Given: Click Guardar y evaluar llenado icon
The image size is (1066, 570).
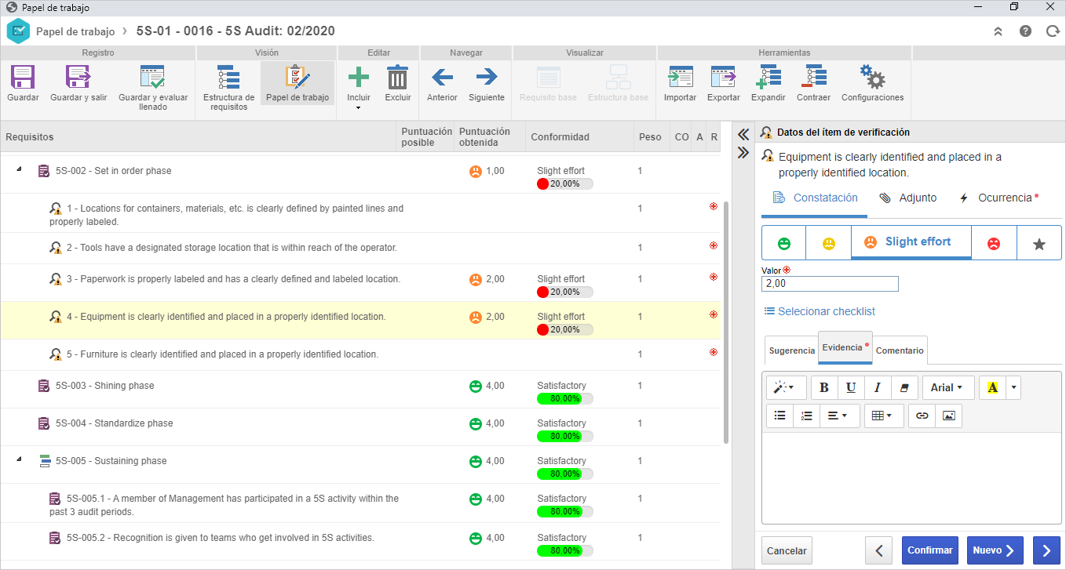Looking at the screenshot, I should click(x=153, y=77).
